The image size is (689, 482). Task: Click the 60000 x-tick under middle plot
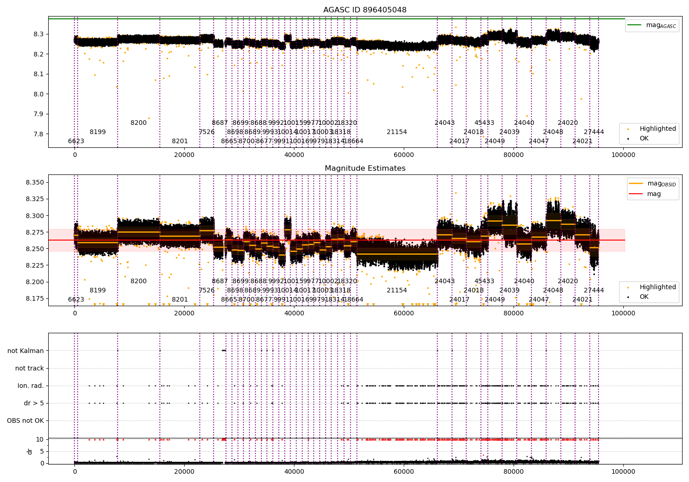[404, 313]
